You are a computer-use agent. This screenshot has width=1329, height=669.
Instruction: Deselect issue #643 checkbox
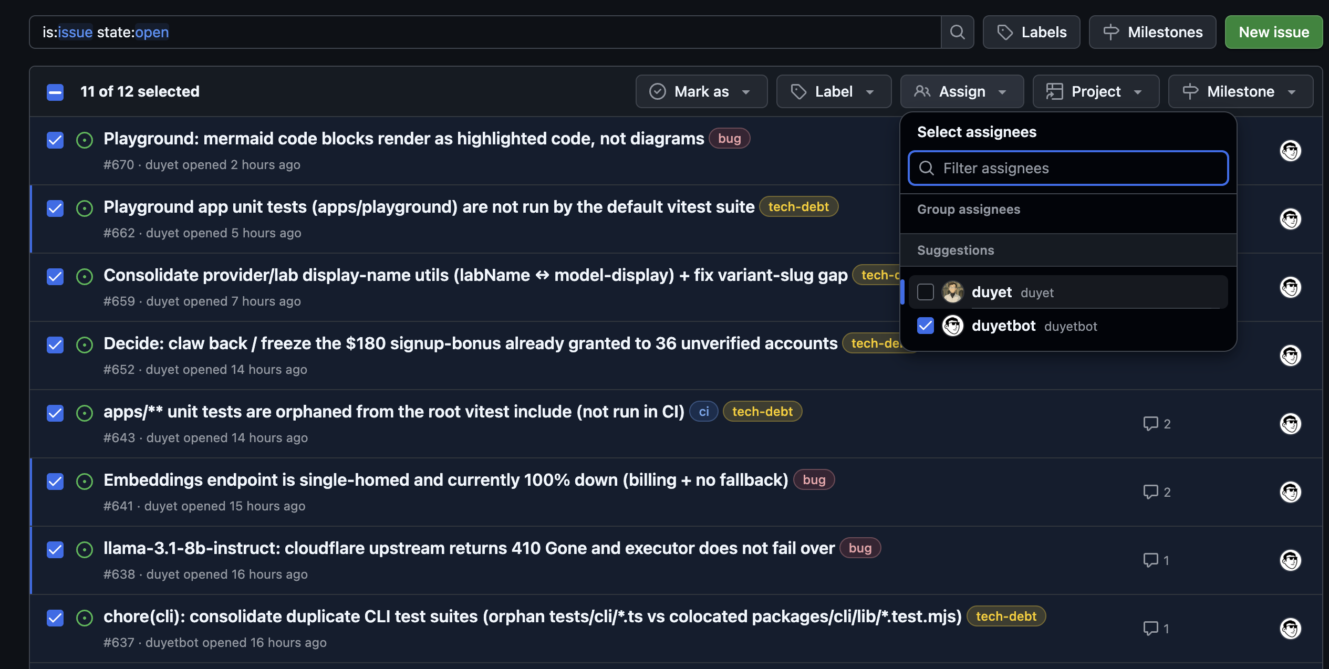click(55, 413)
